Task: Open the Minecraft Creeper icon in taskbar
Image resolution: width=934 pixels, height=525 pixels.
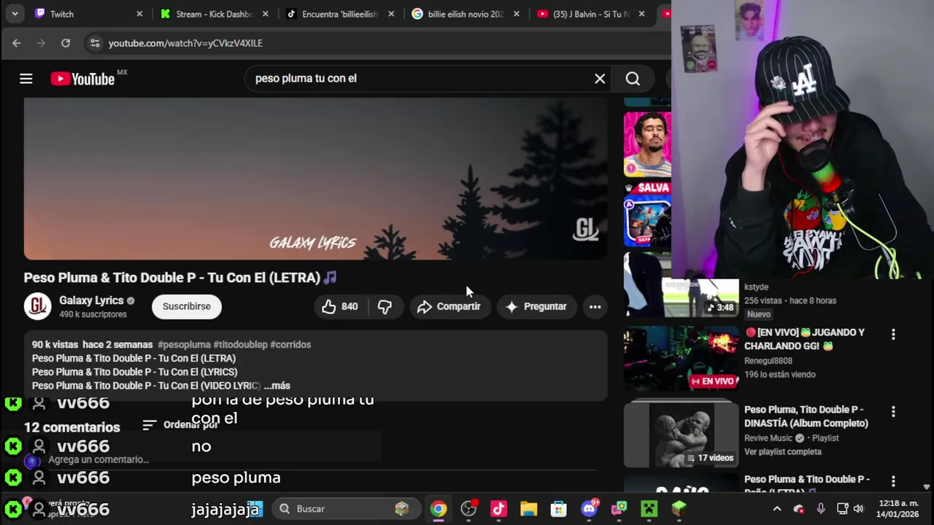Action: pos(649,509)
